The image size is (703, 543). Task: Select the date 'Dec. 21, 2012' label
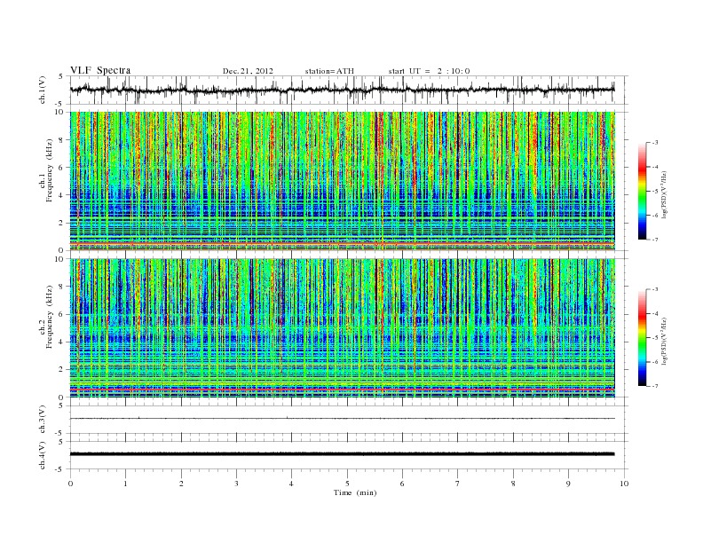click(x=248, y=71)
